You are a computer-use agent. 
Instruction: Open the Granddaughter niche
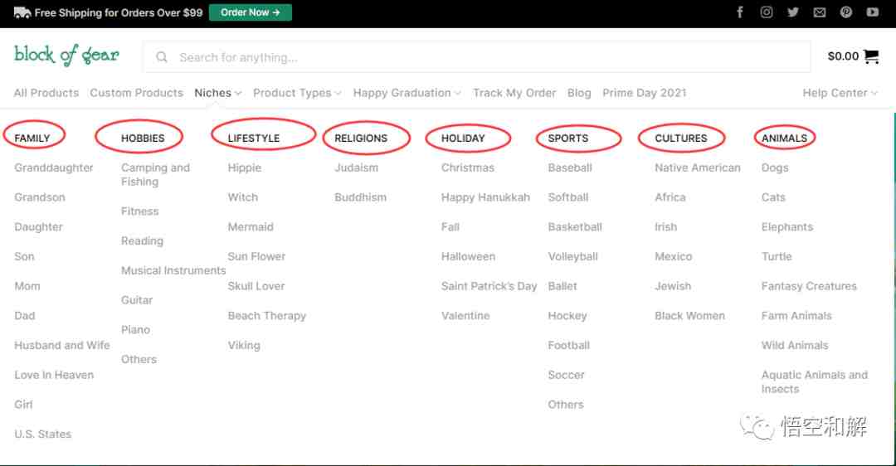[x=54, y=167]
